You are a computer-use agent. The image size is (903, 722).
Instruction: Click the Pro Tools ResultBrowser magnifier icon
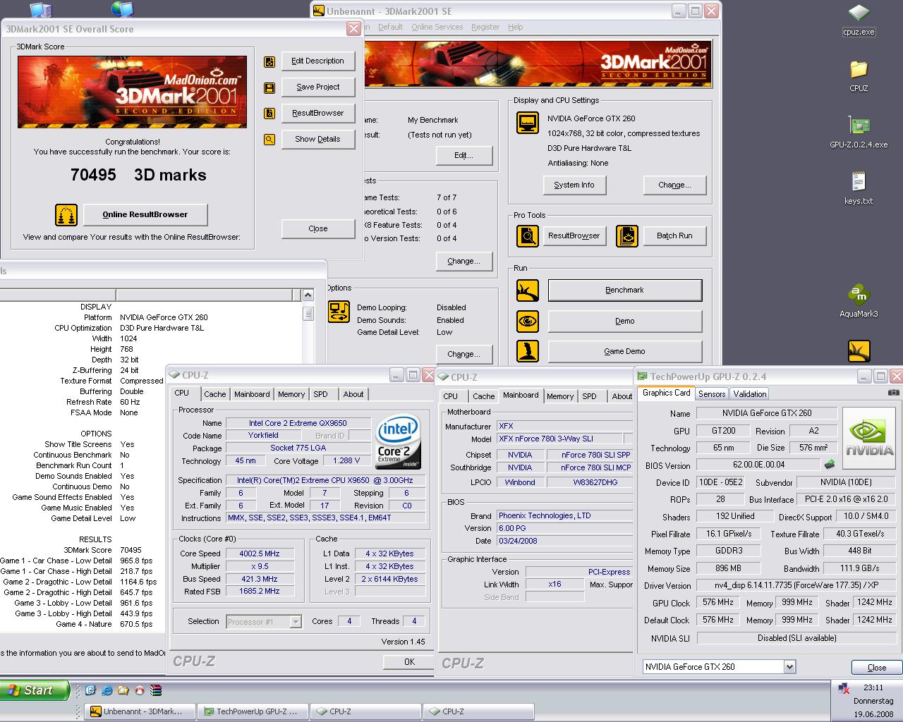[528, 236]
